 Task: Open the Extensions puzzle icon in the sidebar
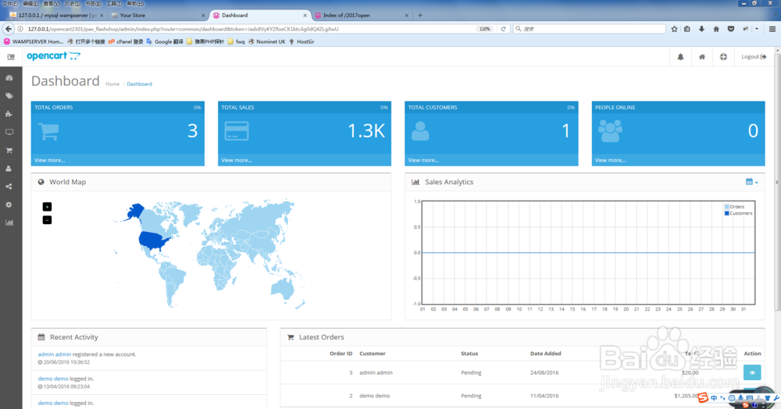(x=9, y=114)
